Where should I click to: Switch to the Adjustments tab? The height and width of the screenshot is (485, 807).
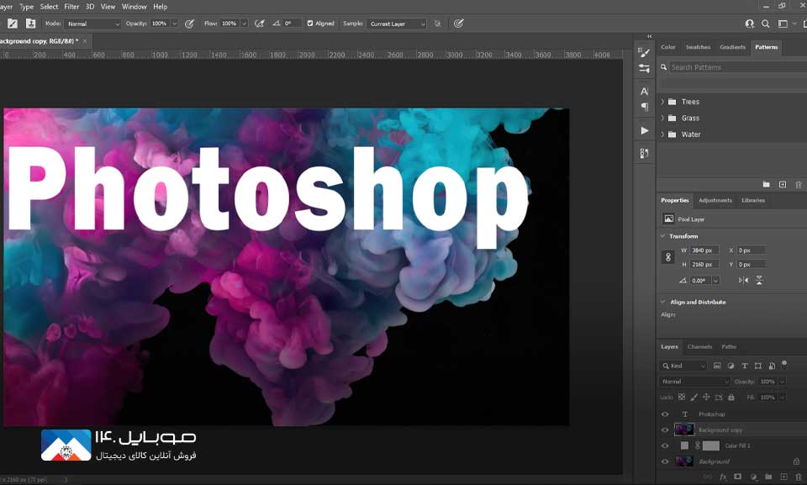coord(715,200)
